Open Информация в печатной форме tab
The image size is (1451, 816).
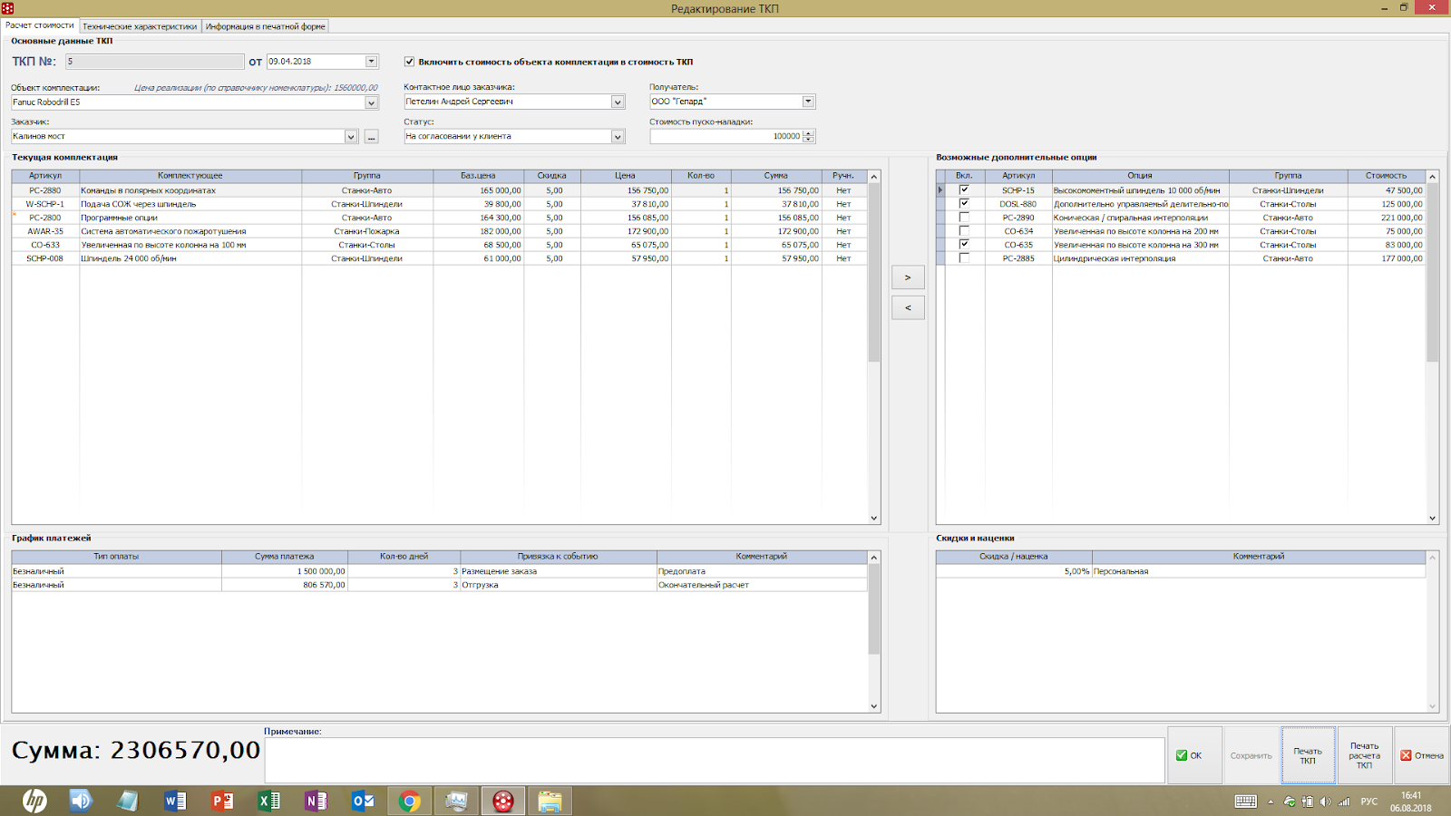point(265,26)
